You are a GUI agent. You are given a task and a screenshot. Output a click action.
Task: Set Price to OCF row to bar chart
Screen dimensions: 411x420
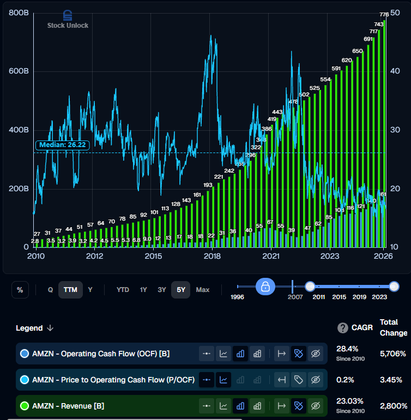tap(240, 380)
